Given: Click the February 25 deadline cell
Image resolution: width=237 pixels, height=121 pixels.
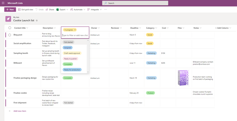Looking at the screenshot, I should (x=134, y=93).
